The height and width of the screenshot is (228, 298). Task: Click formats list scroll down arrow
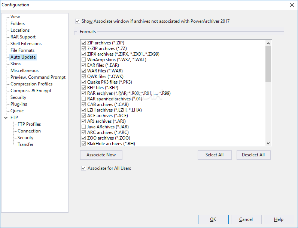tap(268, 143)
